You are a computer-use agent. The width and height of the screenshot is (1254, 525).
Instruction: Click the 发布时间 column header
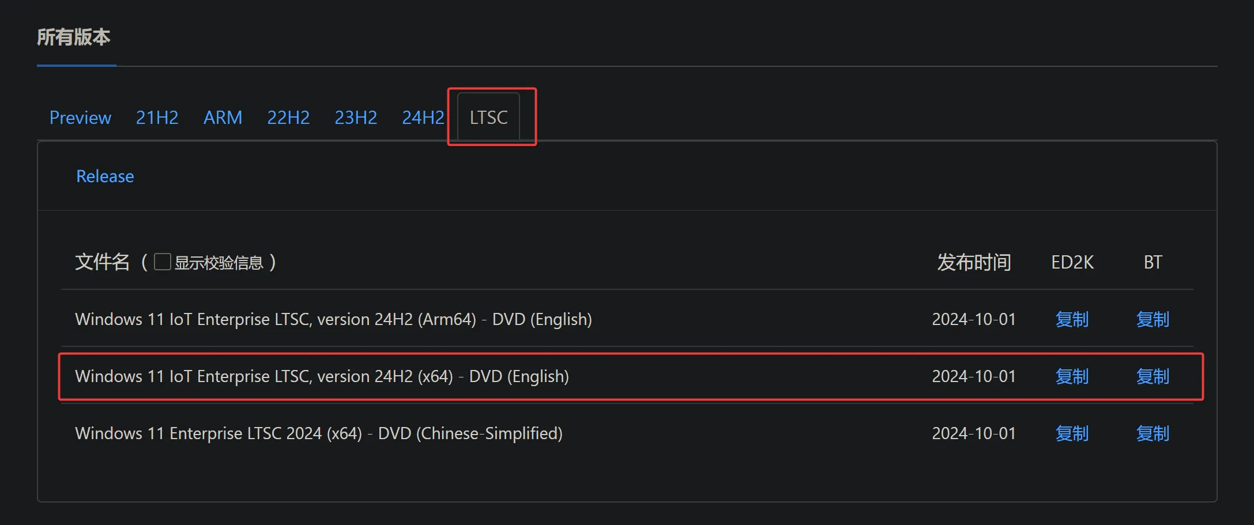click(x=974, y=262)
